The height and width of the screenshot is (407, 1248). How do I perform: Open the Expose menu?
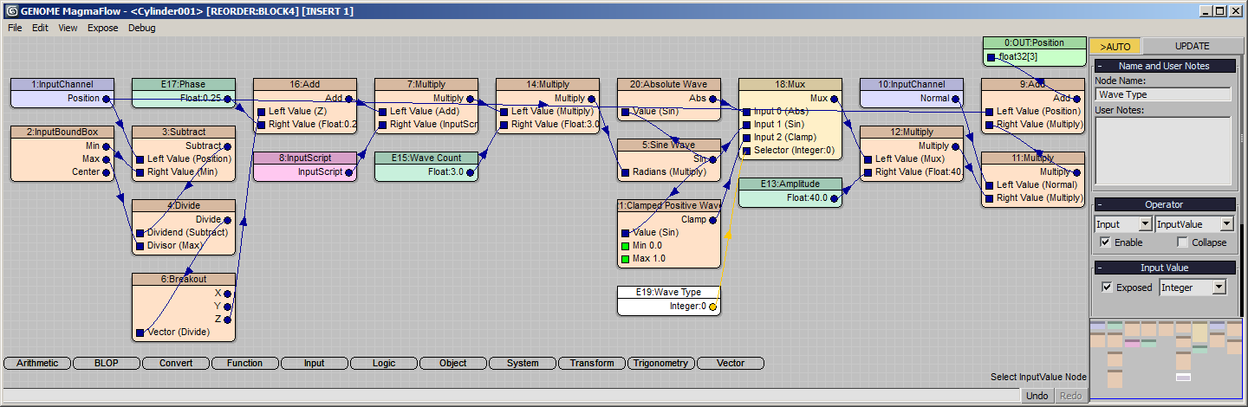point(102,28)
